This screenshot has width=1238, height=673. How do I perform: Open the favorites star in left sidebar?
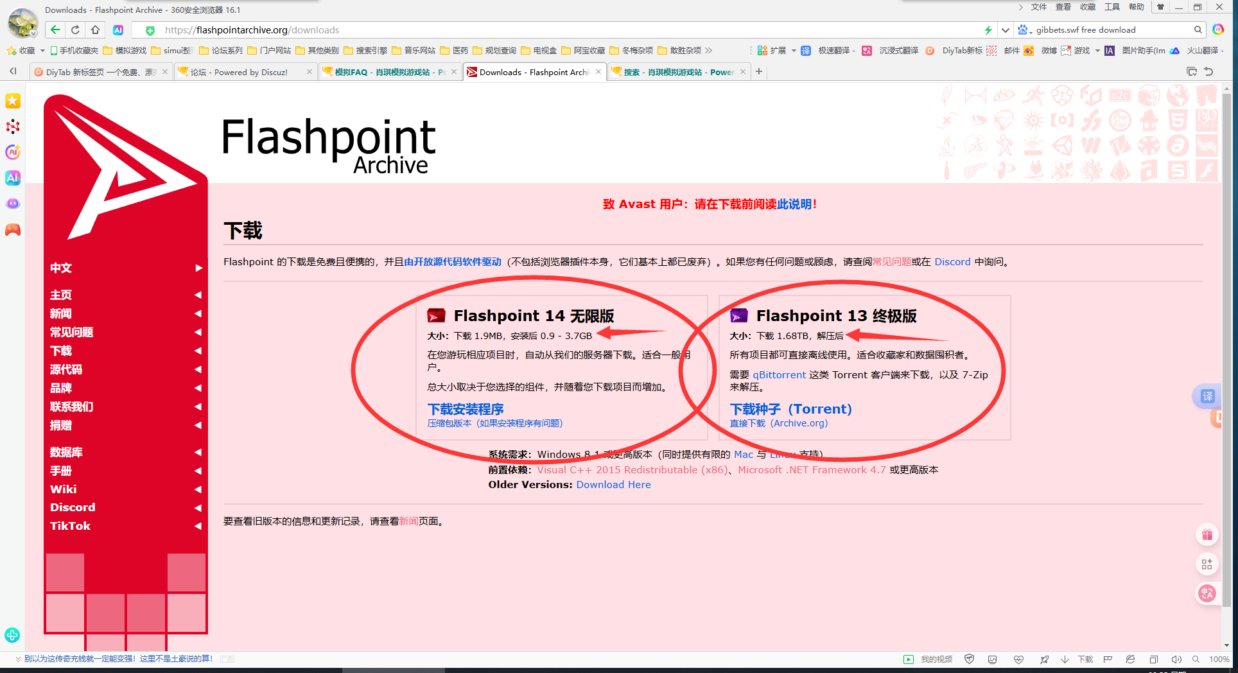[13, 101]
